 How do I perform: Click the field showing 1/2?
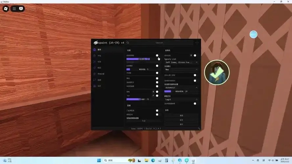click(x=144, y=121)
